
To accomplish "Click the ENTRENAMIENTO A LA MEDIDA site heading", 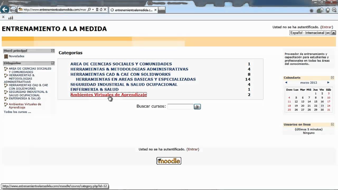I will tap(54, 29).
